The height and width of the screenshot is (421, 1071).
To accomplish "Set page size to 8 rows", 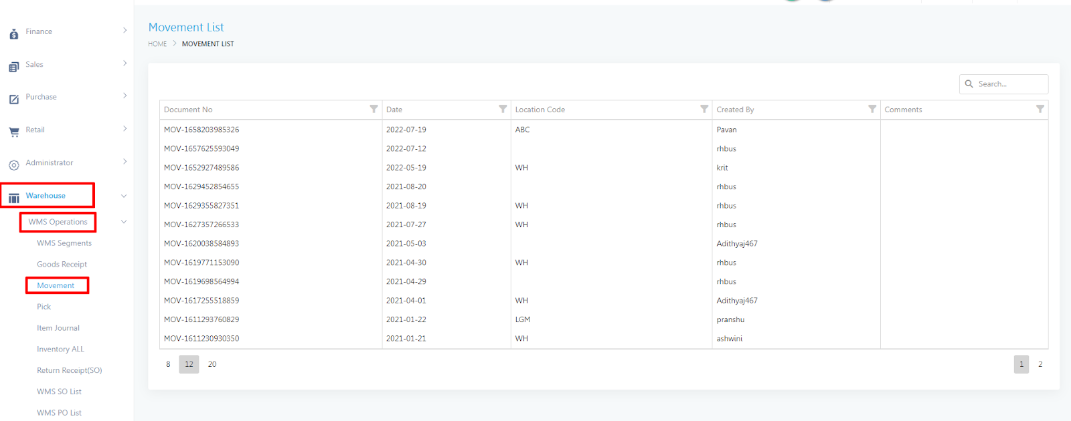I will pyautogui.click(x=168, y=364).
